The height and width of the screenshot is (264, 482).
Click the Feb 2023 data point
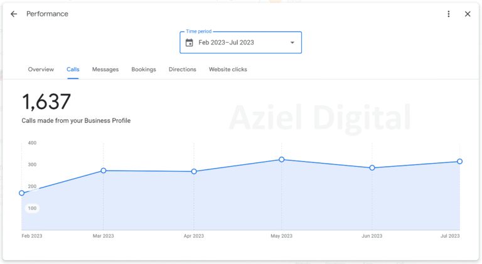[22, 193]
